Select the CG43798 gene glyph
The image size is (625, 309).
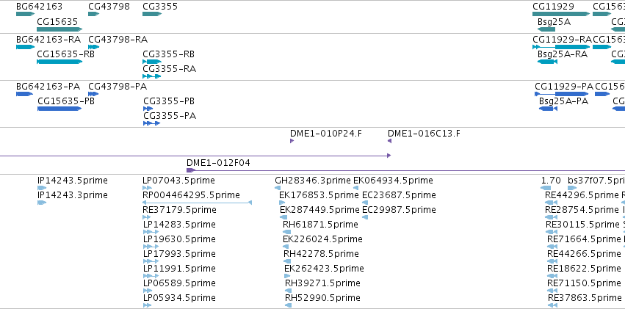(x=94, y=14)
